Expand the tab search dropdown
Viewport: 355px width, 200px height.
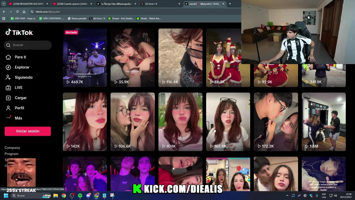[x=4, y=4]
